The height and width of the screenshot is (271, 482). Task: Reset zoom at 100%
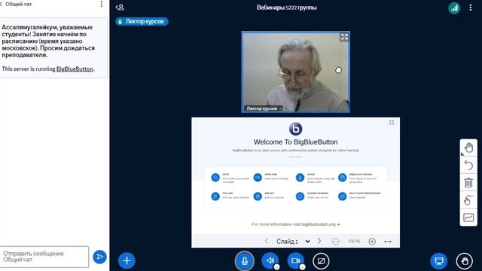[354, 241]
